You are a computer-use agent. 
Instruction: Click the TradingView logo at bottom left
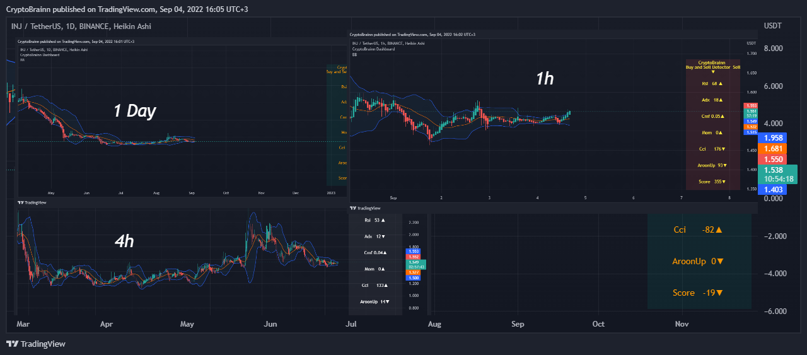click(x=35, y=344)
